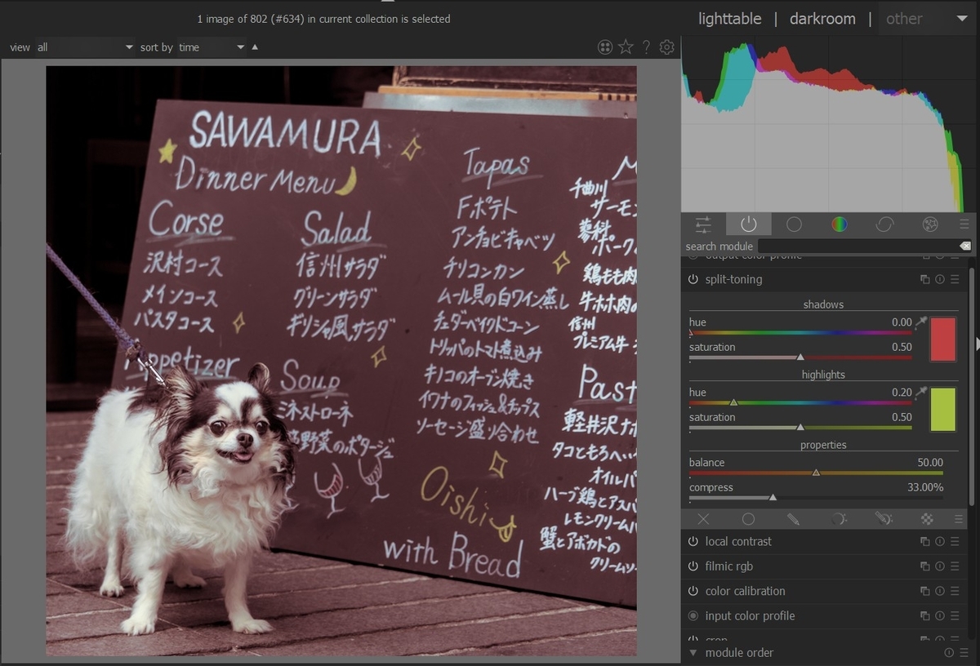Reset module order settings
980x666 pixels.
(x=949, y=653)
